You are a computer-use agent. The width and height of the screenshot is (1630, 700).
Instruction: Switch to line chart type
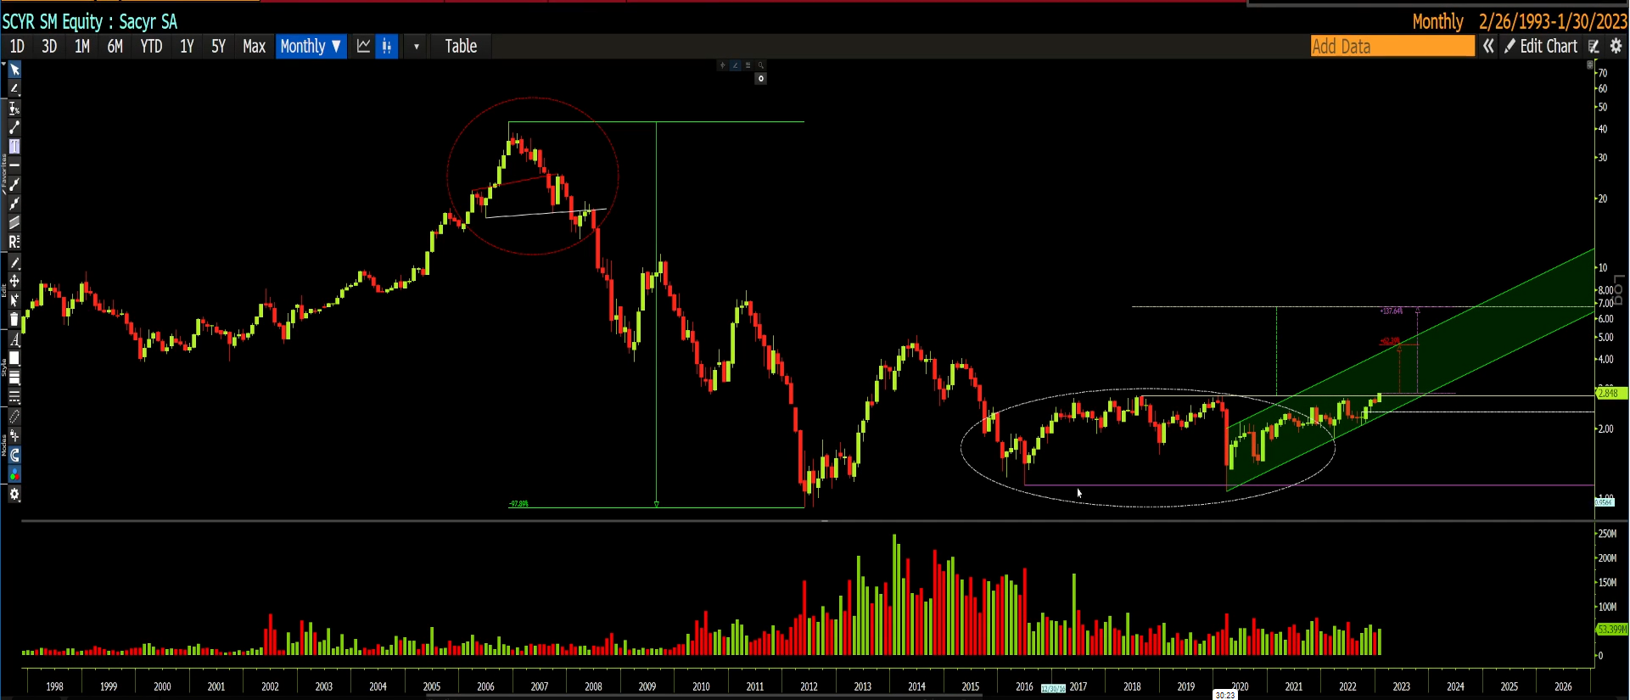pos(364,47)
